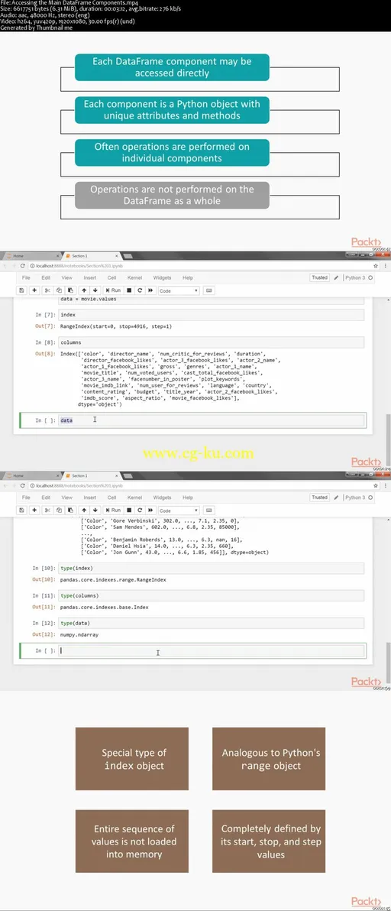Interrupt kernel (stop) in lower notebook toolbar
Viewport: 391px width, 911px height.
(129, 510)
